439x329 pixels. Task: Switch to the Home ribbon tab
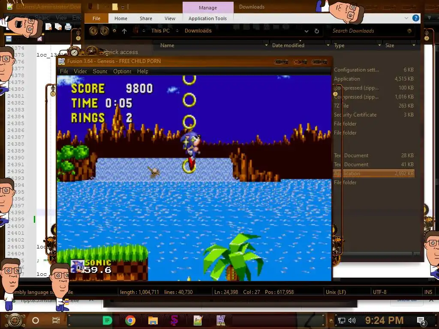[120, 18]
